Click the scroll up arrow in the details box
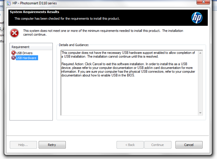The image size is (217, 159). tap(200, 53)
